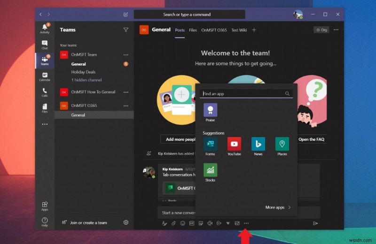
Task: Select the Stocks app
Action: click(210, 172)
